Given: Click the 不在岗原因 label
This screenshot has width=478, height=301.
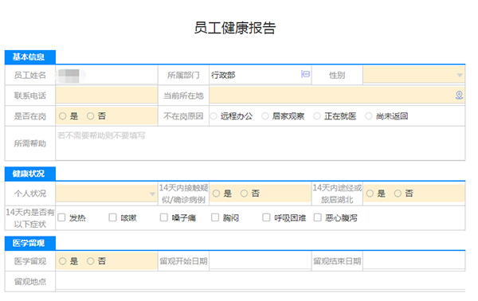Looking at the screenshot, I should pyautogui.click(x=183, y=116).
